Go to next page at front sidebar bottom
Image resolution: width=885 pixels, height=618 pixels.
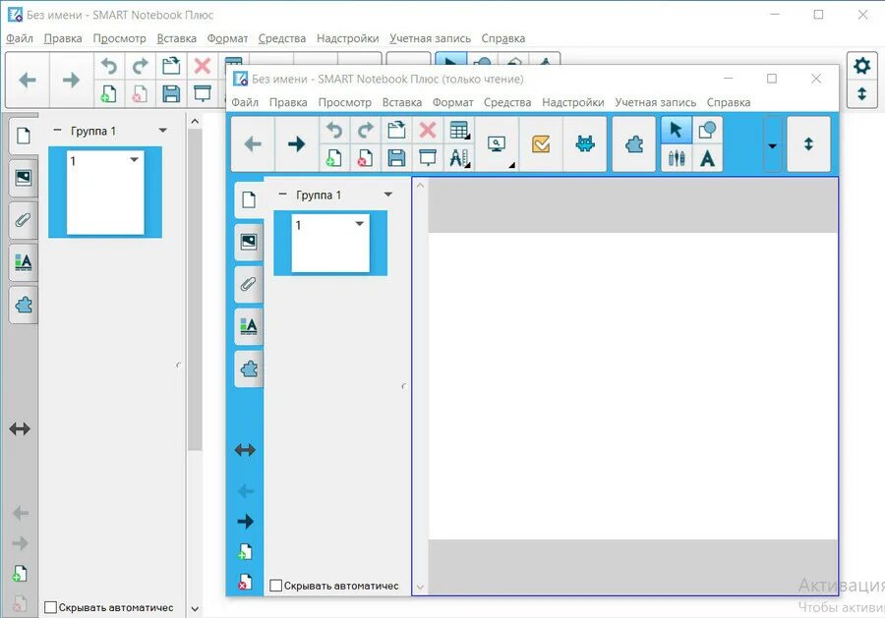(245, 522)
